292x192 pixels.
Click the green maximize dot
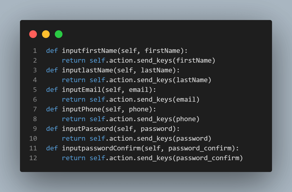59,34
